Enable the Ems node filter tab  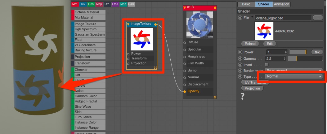pos(115,4)
